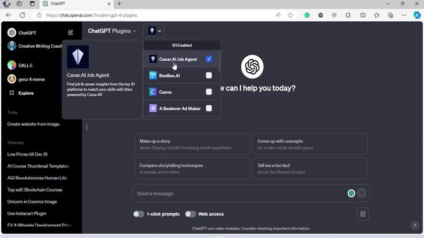Click the tab actions menu icon
The image size is (424, 238).
(32, 4)
